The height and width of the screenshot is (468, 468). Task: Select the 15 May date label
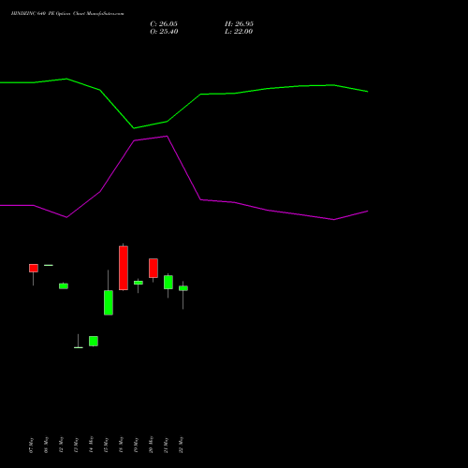click(x=106, y=446)
